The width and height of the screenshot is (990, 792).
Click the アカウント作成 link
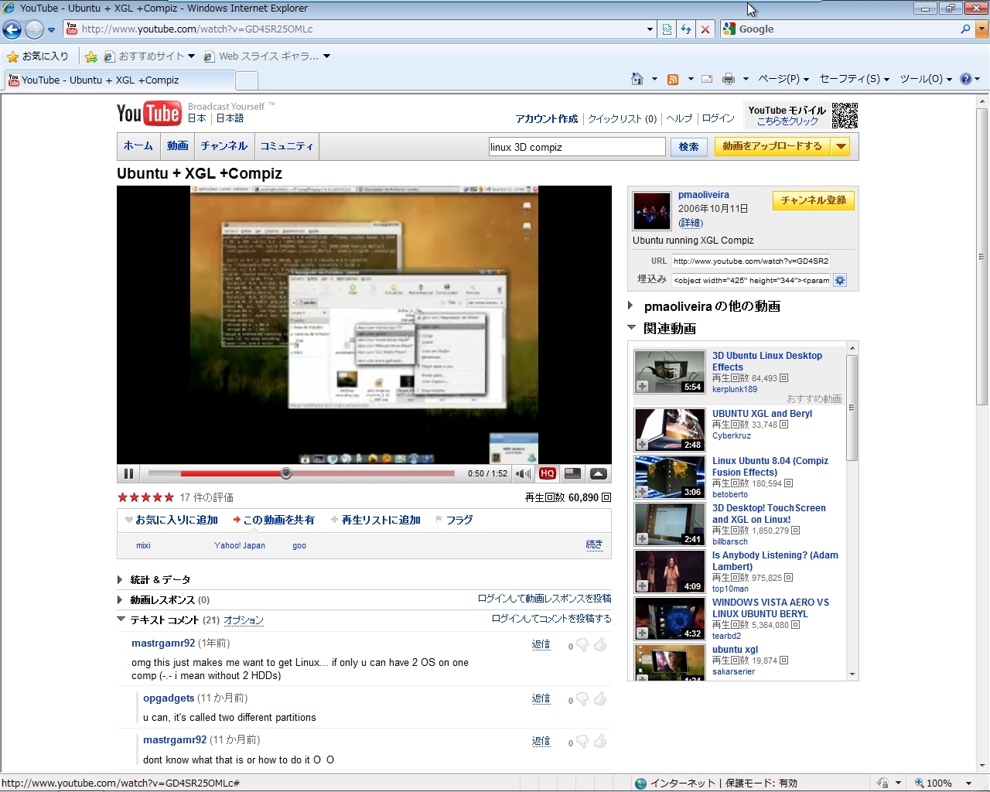[x=547, y=118]
